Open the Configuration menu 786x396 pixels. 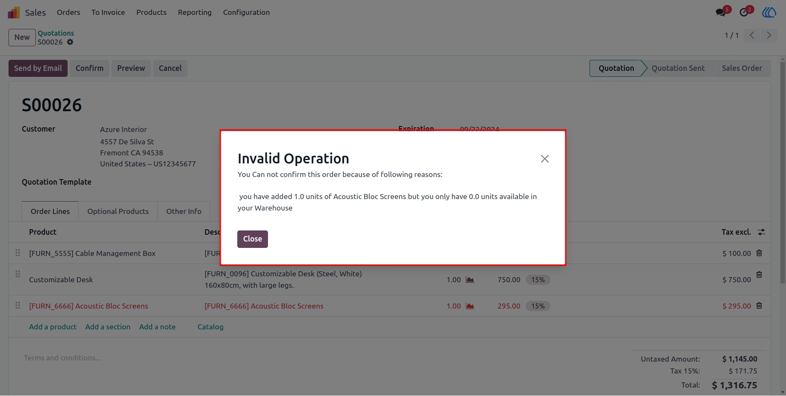(246, 12)
